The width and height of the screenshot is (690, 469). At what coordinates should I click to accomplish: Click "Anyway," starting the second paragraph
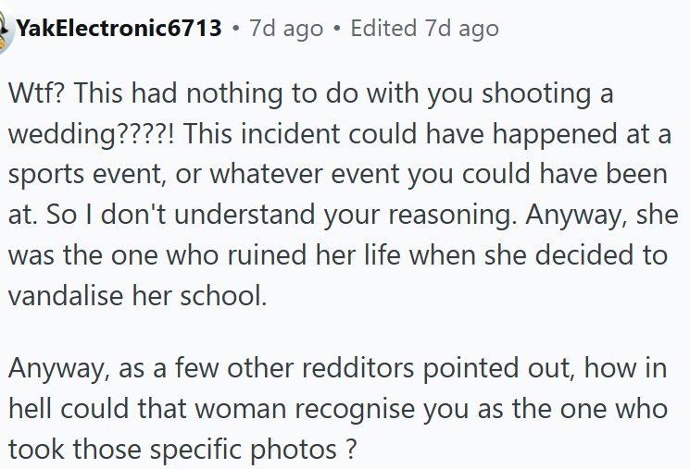pyautogui.click(x=56, y=367)
